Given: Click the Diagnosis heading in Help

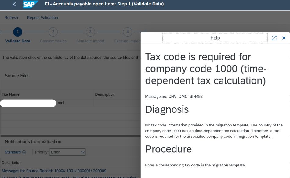Looking at the screenshot, I should pos(167,109).
